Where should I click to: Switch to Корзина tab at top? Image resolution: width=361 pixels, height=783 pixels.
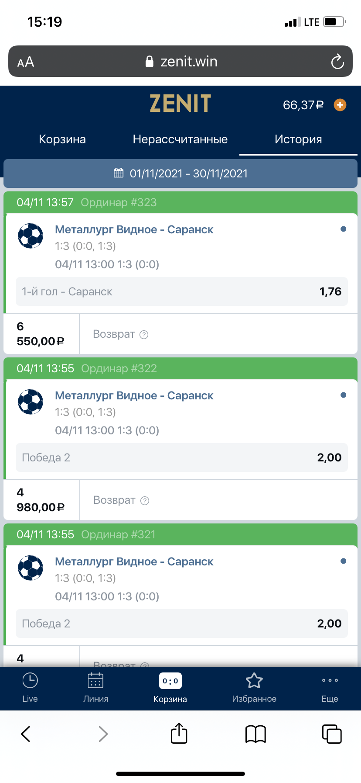pos(62,139)
